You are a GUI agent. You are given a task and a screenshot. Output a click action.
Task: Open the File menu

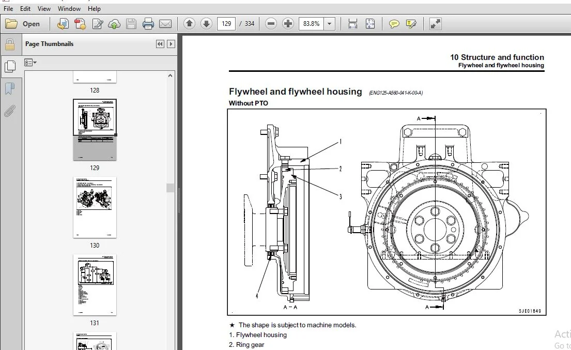point(8,8)
